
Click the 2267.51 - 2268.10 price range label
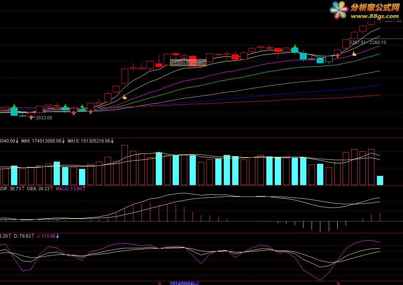368,42
